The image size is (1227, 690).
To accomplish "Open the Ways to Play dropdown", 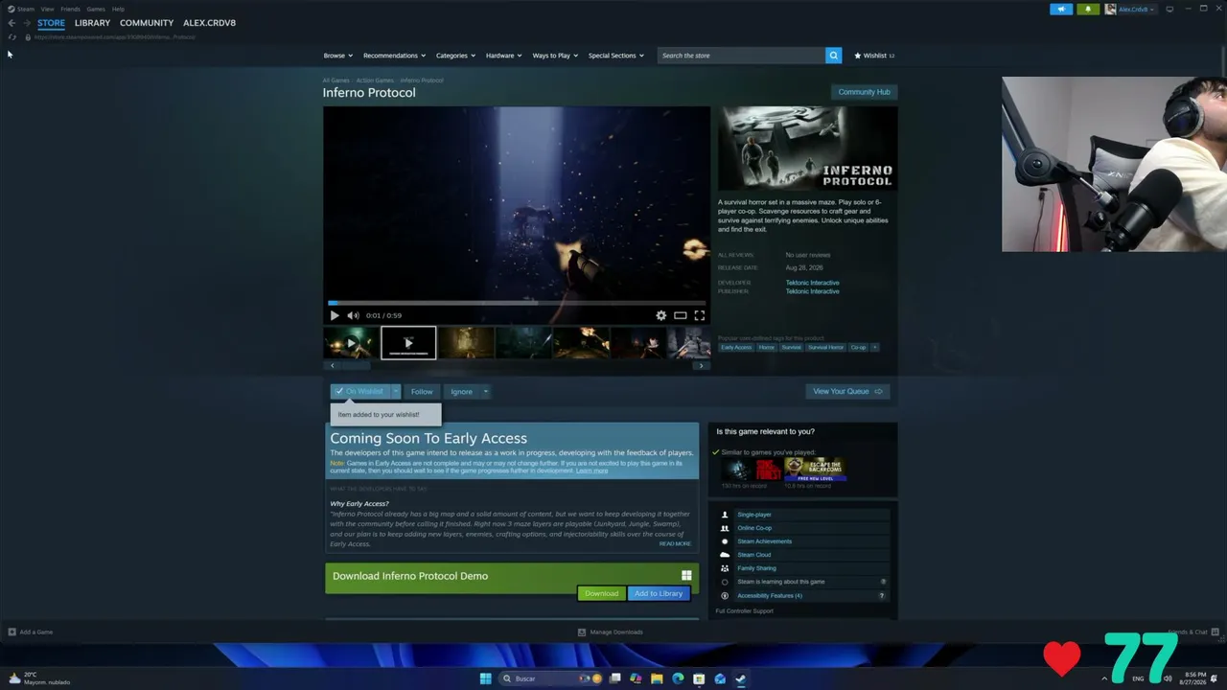I will 555,56.
